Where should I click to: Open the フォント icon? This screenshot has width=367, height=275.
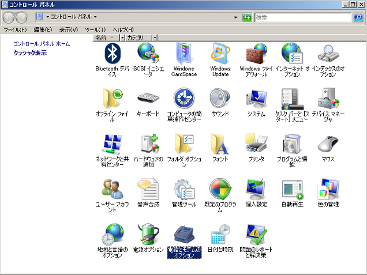(x=220, y=144)
